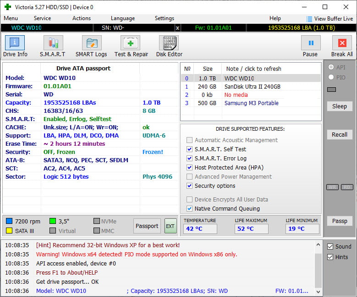Toggle S.M.A.R.T. Error Log checkbox
The width and height of the screenshot is (357, 297).
click(x=189, y=158)
